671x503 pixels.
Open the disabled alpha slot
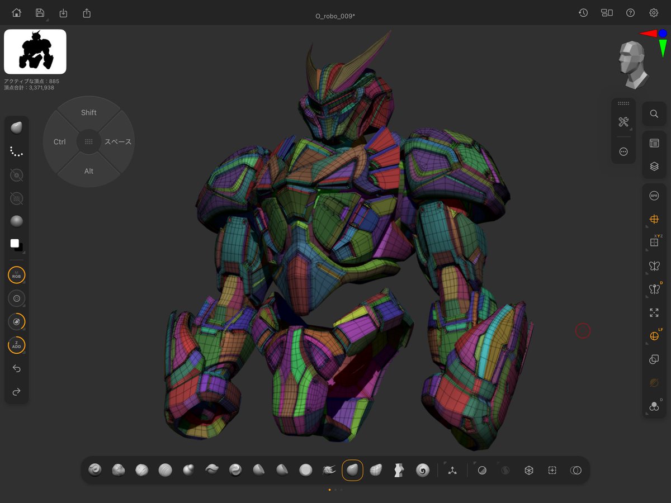tap(17, 175)
